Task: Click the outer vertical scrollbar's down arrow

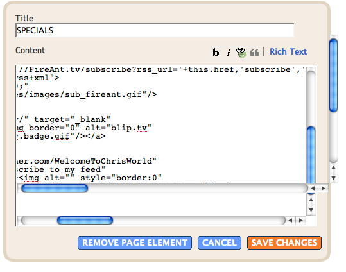Action: click(333, 178)
